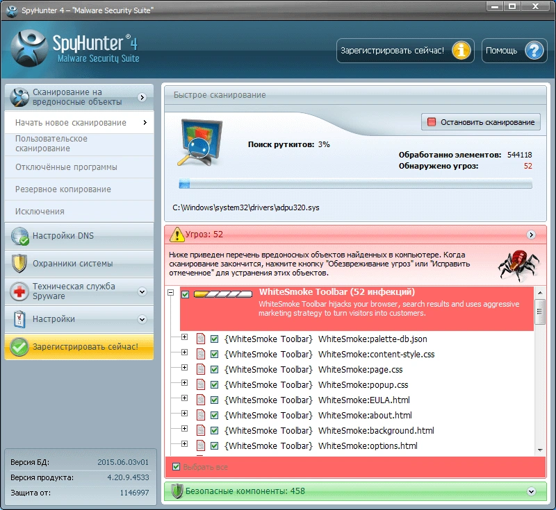This screenshot has height=510, width=556.
Task: Click file icon for palette-db.json
Action: point(201,339)
